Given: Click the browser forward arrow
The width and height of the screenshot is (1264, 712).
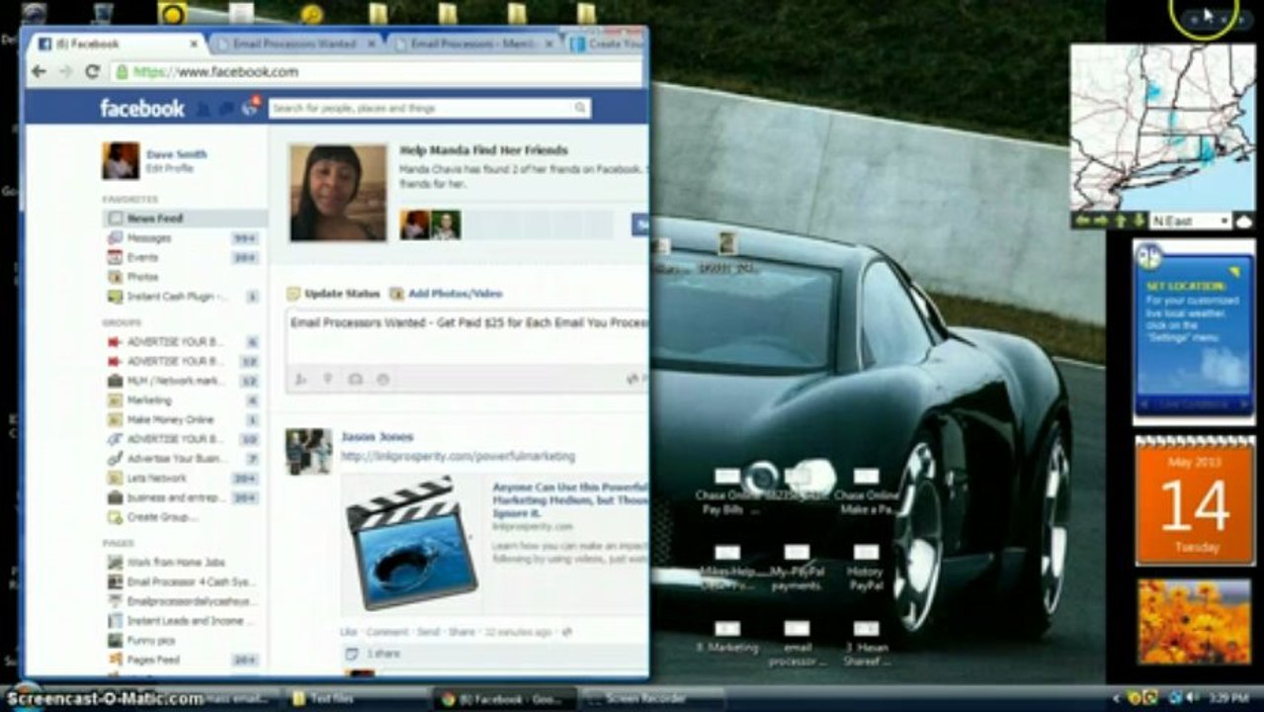Looking at the screenshot, I should coord(65,71).
